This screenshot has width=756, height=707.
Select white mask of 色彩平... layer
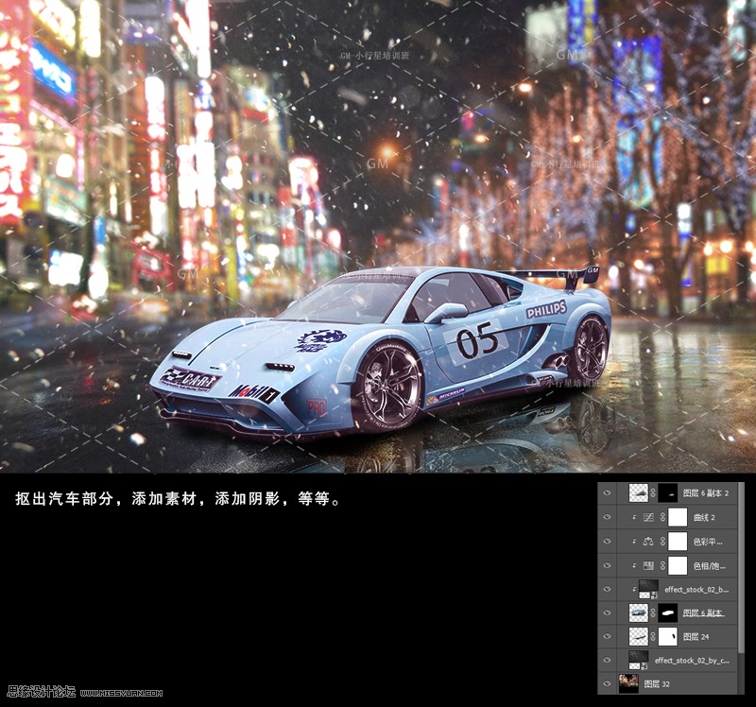click(678, 541)
